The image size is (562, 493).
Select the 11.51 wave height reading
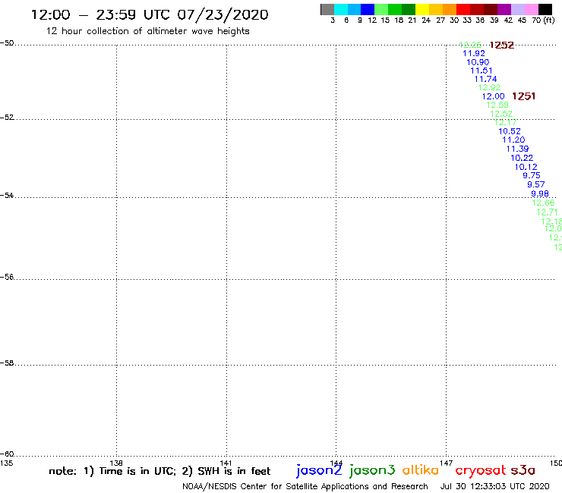click(481, 71)
